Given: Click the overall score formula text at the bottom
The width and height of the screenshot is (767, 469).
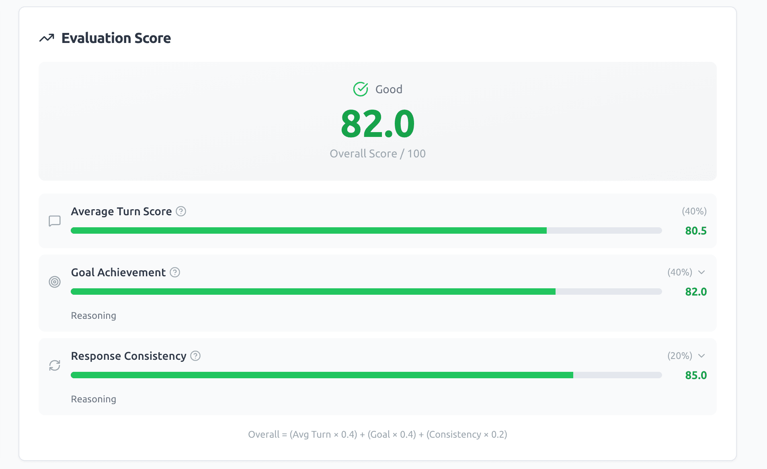Looking at the screenshot, I should [x=377, y=434].
